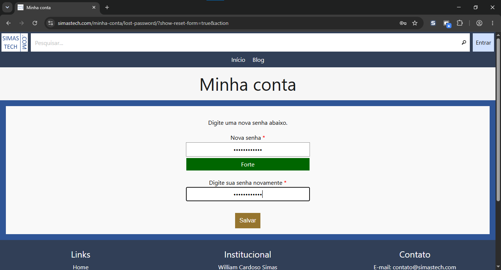Open the Chrome profile icon
501x270 pixels.
(x=479, y=23)
